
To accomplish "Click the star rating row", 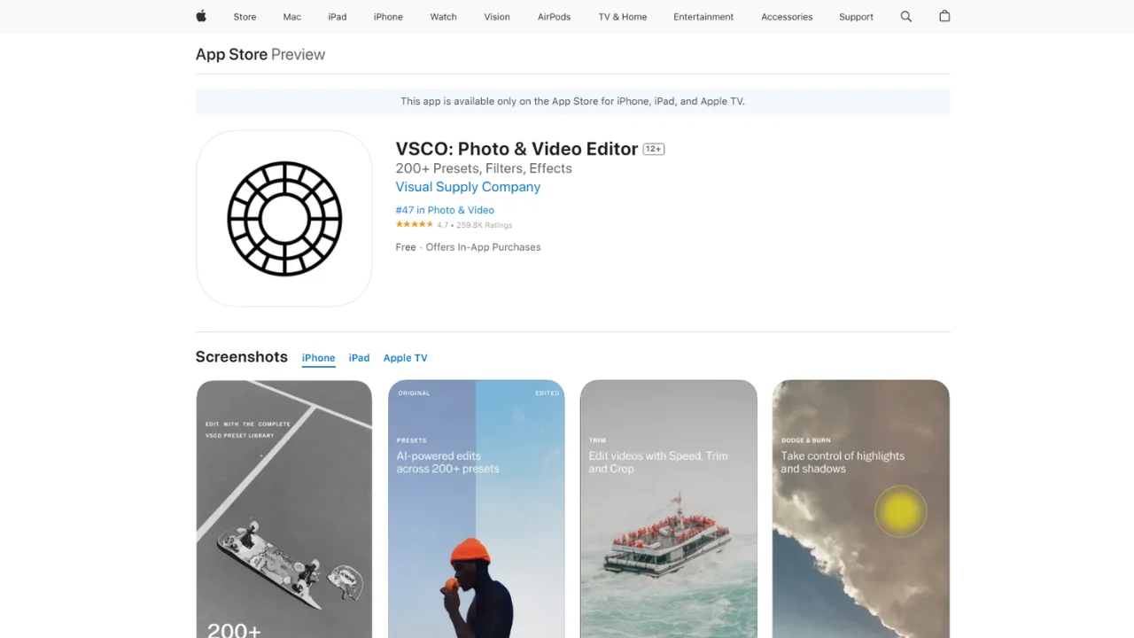I will point(415,225).
